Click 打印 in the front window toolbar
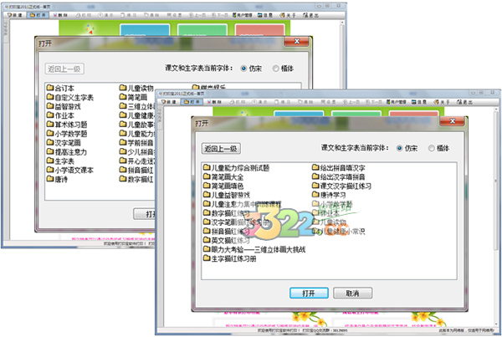This screenshot has width=502, height=337. [x=238, y=102]
